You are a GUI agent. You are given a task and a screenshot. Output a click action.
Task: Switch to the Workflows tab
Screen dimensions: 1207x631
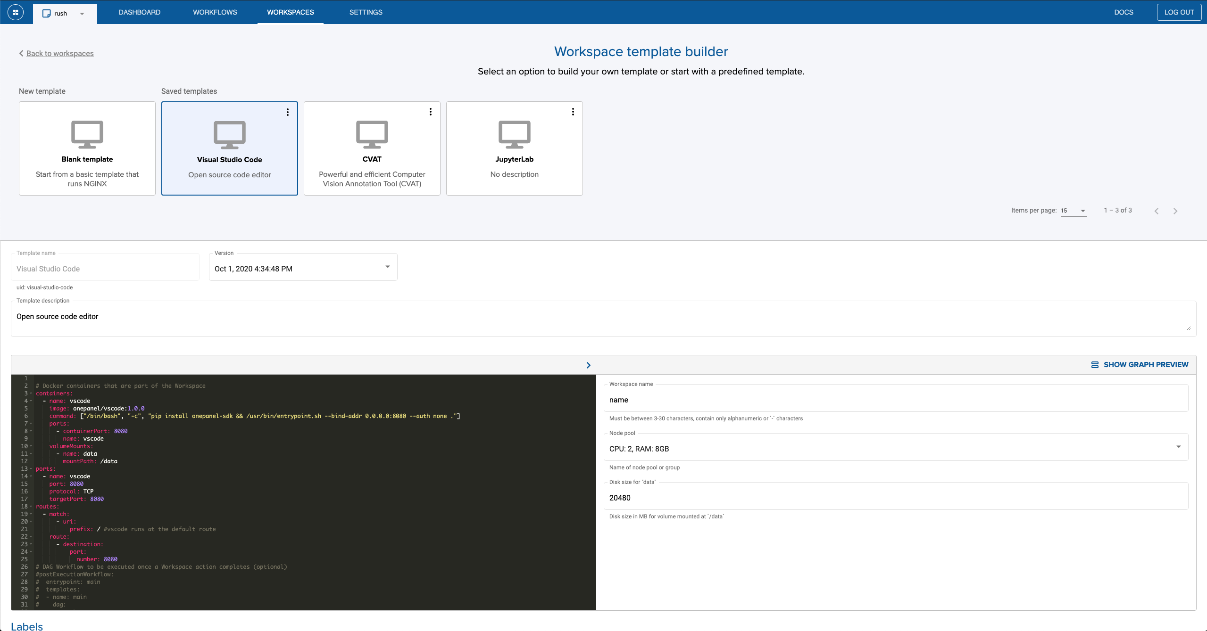pos(215,12)
